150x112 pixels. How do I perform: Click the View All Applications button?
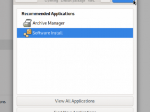[x=75, y=101]
